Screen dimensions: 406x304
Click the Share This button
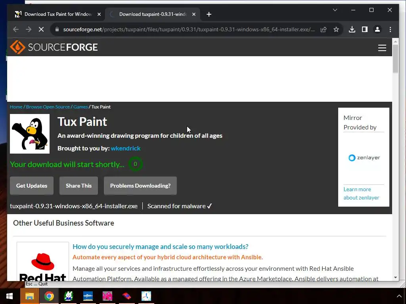79,186
